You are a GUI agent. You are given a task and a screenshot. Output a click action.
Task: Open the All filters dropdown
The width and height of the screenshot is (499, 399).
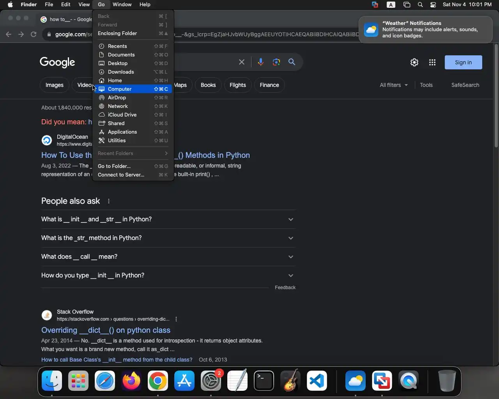point(394,85)
